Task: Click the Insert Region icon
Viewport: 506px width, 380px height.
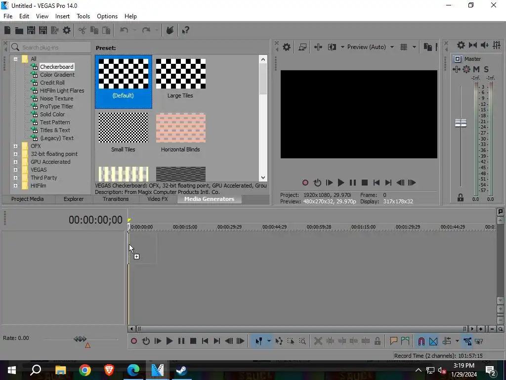Action: pos(405,341)
